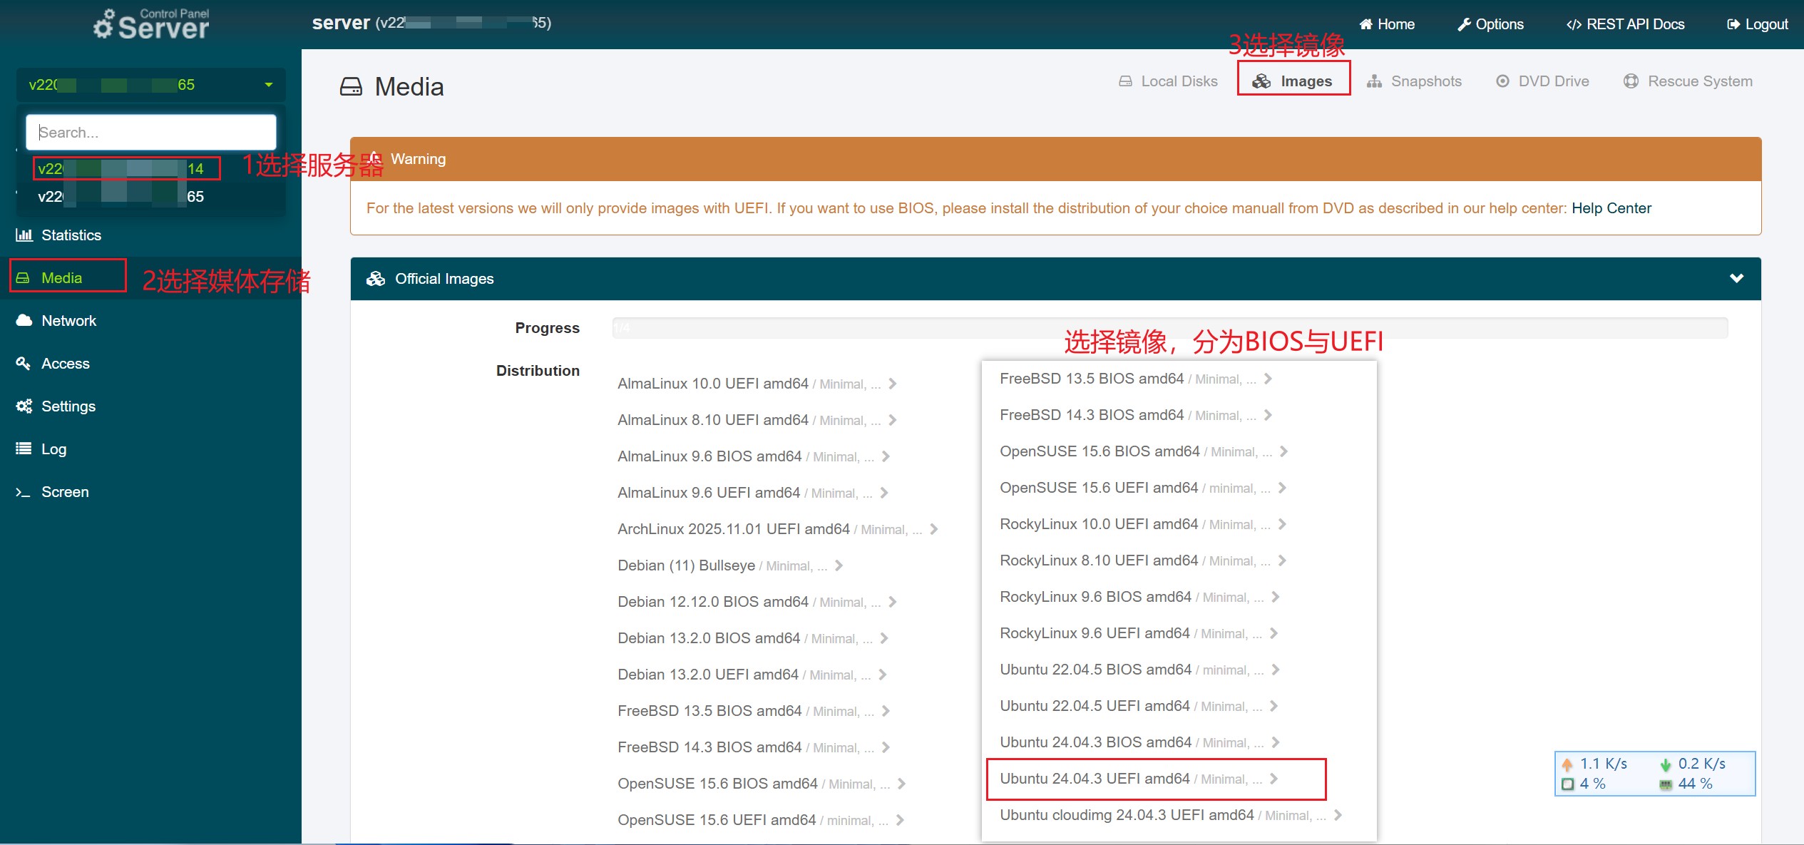
Task: Click the DVD Drive disc icon
Action: click(x=1502, y=81)
